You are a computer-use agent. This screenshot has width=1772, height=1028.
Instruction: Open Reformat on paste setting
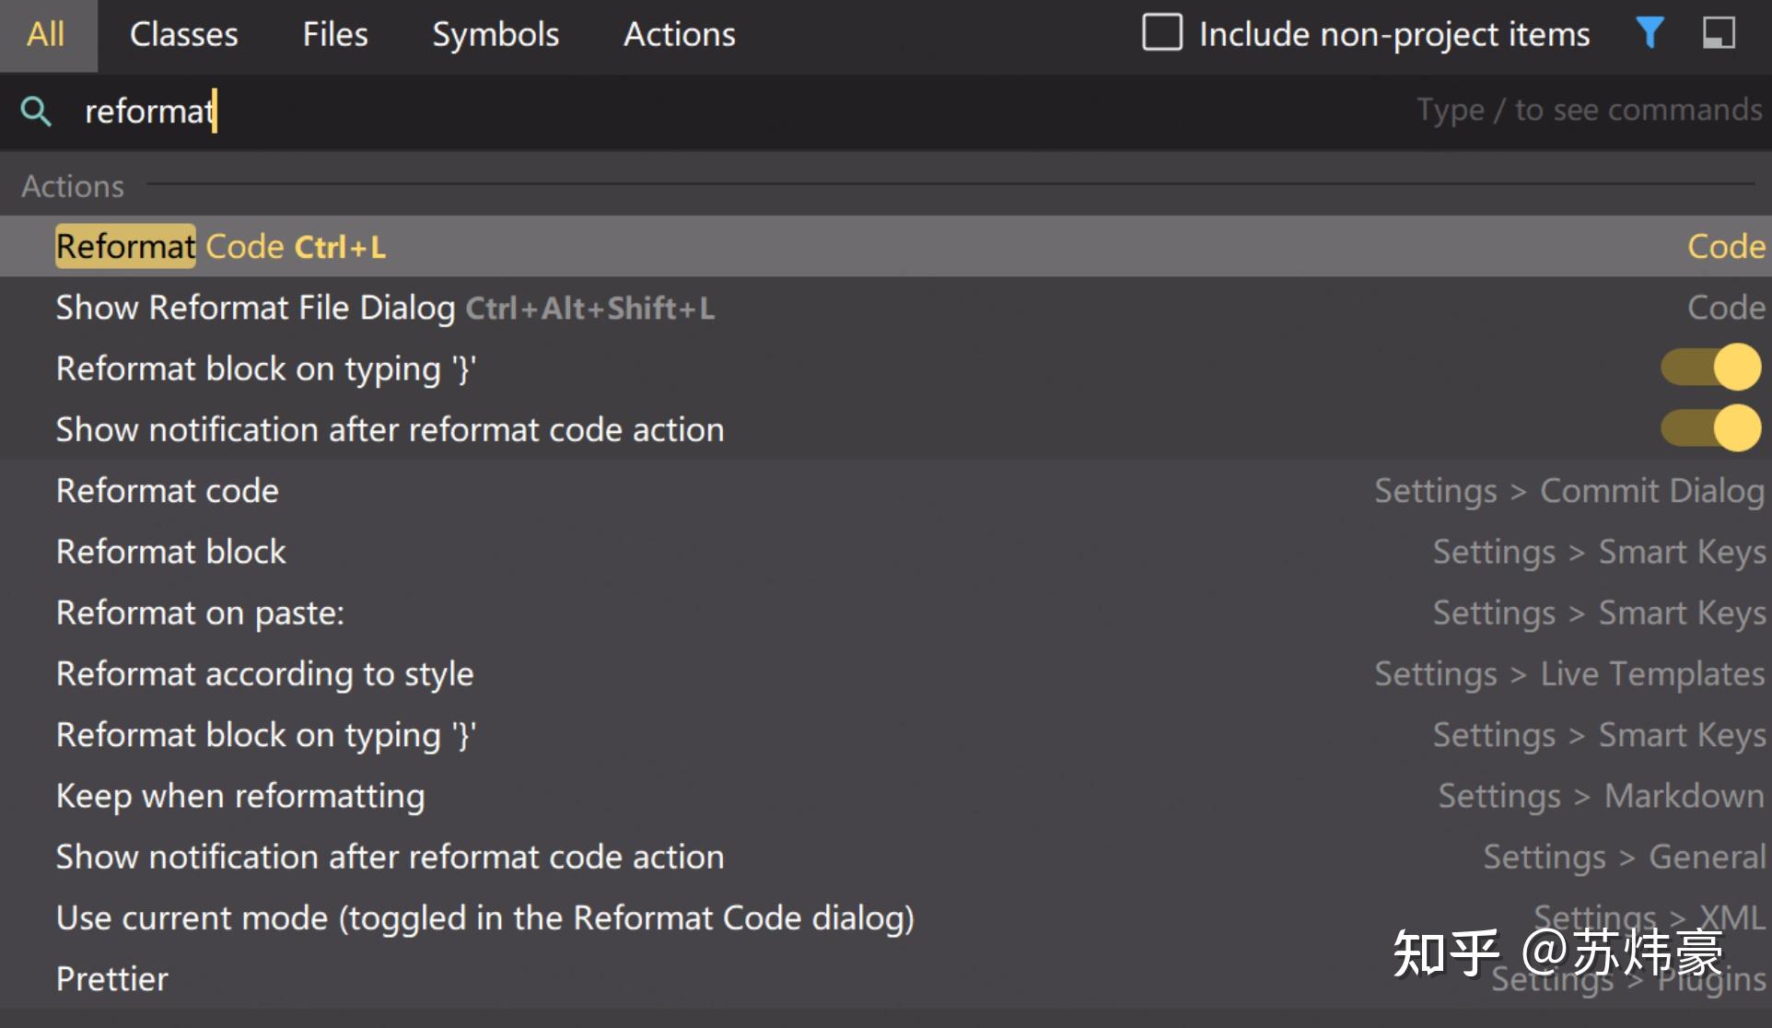tap(200, 613)
